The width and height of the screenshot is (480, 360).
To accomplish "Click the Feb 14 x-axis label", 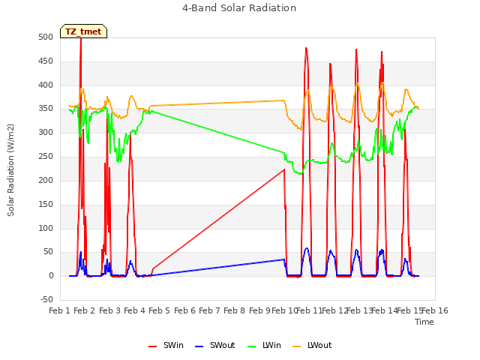I will click(x=384, y=311).
